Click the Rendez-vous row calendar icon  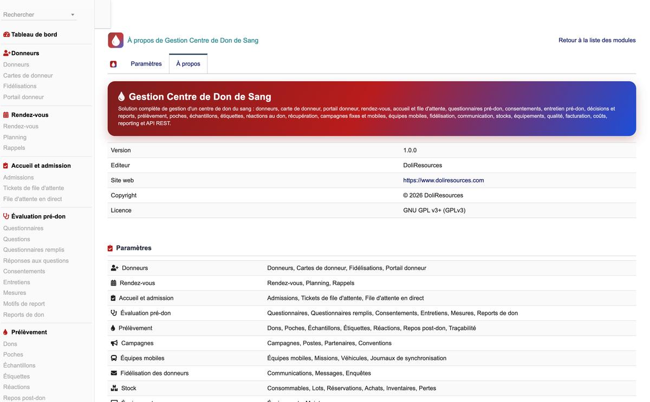(114, 283)
